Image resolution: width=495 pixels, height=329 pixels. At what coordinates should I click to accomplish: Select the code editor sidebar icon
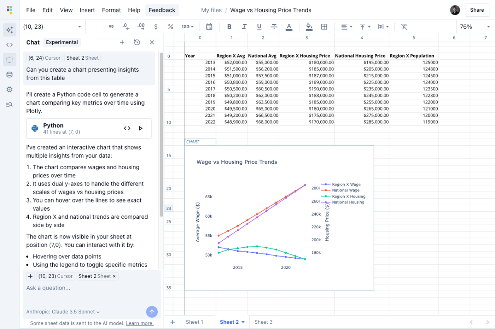click(x=10, y=44)
